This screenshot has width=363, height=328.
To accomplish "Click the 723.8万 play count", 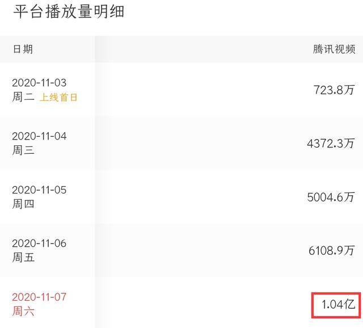I will coord(334,90).
